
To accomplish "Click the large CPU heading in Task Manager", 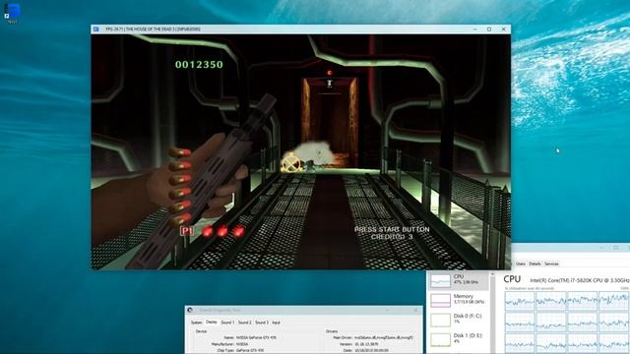I will tap(512, 279).
